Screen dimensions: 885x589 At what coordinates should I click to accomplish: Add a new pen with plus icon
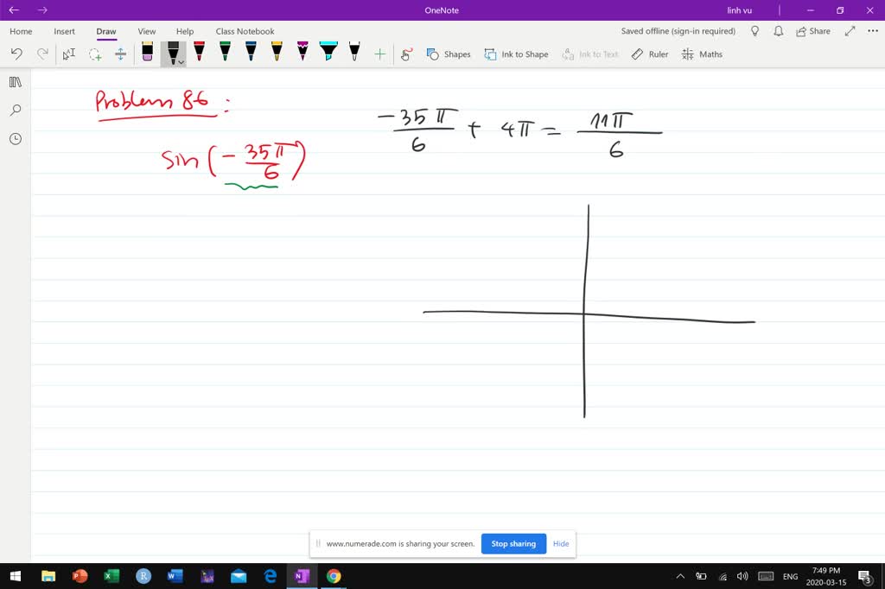[x=380, y=54]
